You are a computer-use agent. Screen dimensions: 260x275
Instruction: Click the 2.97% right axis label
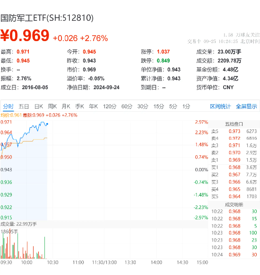pyautogui.click(x=201, y=122)
